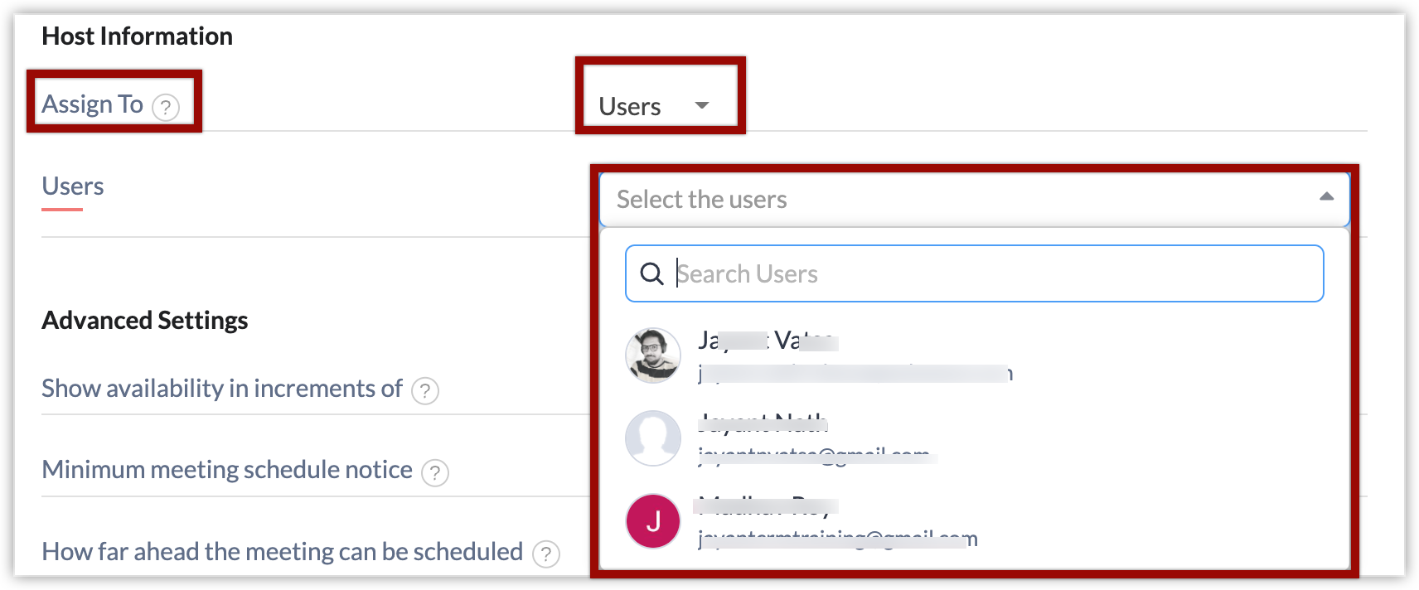1419x590 pixels.
Task: Click the Select the users combo box
Action: click(953, 200)
